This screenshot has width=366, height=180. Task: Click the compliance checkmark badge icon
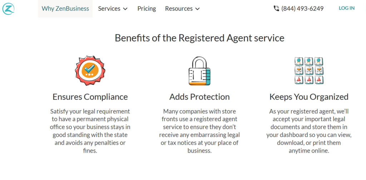click(90, 71)
